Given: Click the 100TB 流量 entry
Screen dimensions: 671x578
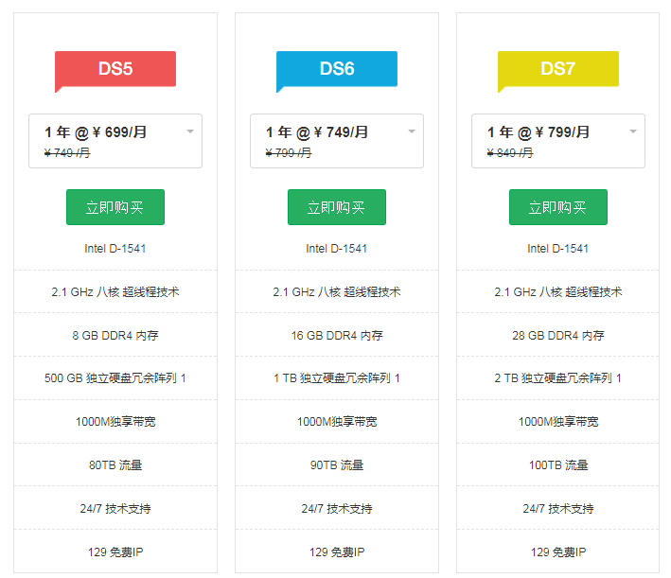Looking at the screenshot, I should (558, 465).
